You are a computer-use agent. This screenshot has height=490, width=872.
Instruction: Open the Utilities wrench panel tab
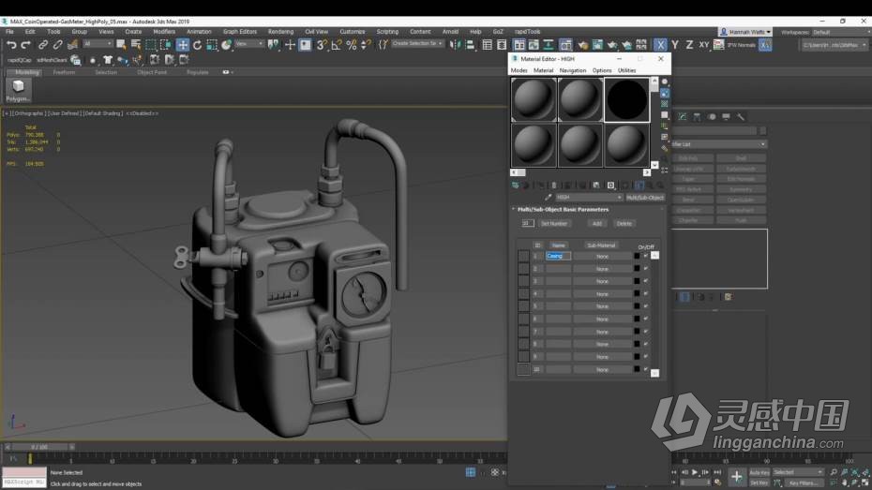click(740, 117)
